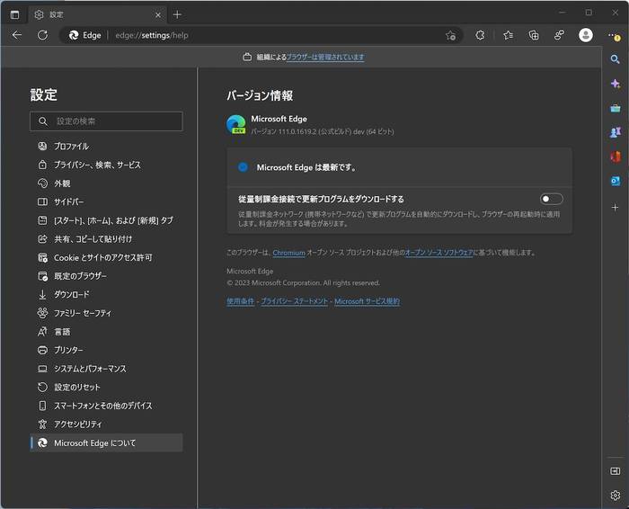Image resolution: width=629 pixels, height=509 pixels.
Task: Open the profile avatar icon
Action: 586,35
